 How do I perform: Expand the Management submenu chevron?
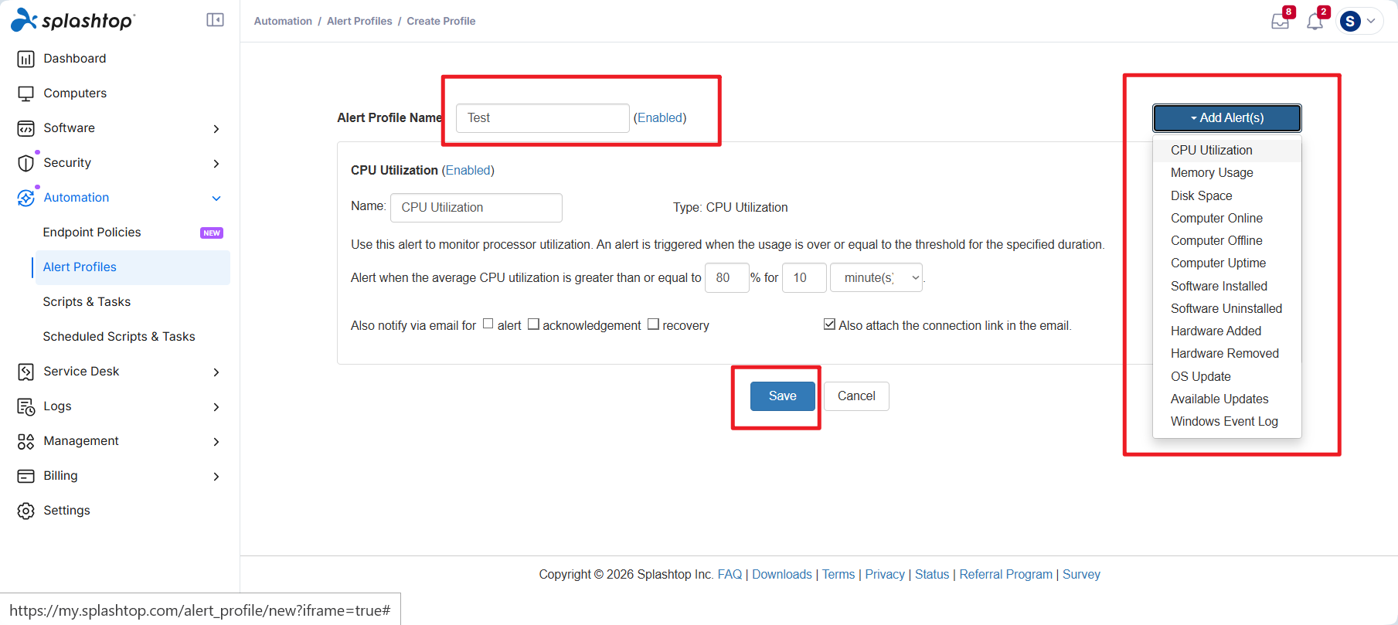216,442
